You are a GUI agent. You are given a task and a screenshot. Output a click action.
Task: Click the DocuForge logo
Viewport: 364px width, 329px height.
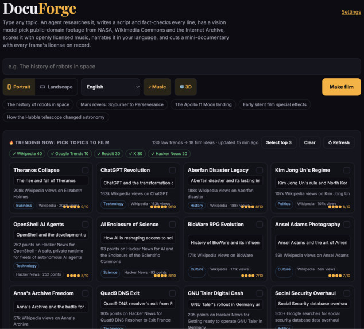coord(40,9)
